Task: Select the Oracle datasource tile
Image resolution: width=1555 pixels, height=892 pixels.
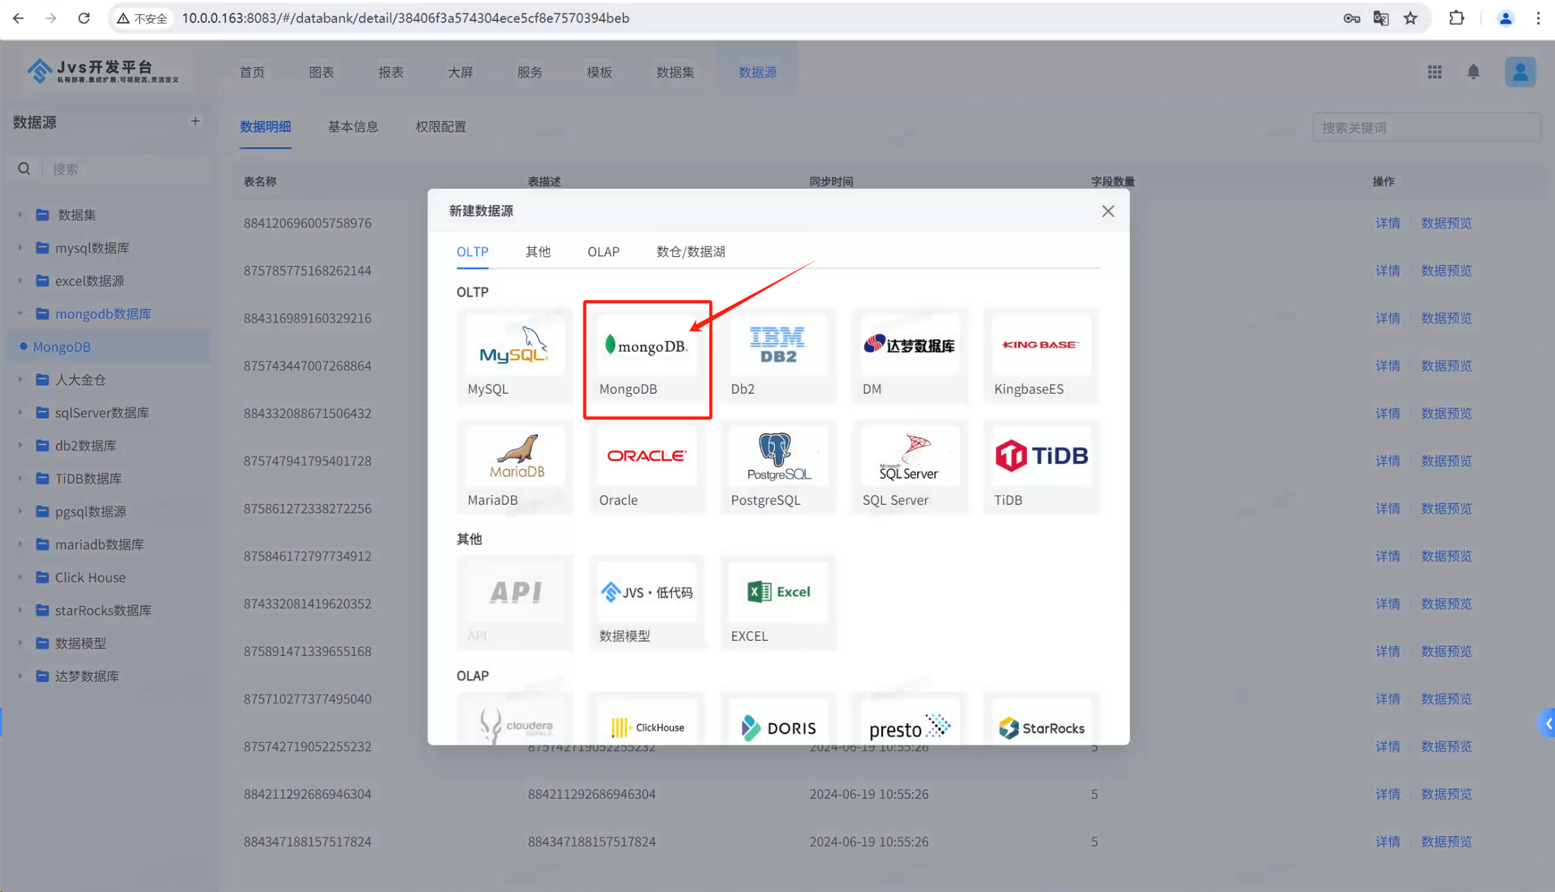Action: coord(647,467)
